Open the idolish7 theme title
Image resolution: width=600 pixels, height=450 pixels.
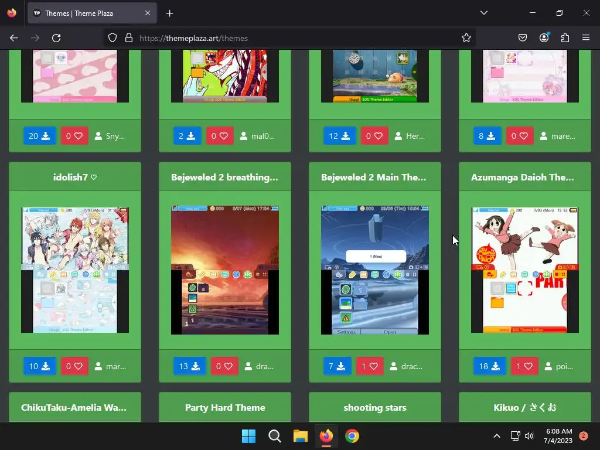click(75, 177)
